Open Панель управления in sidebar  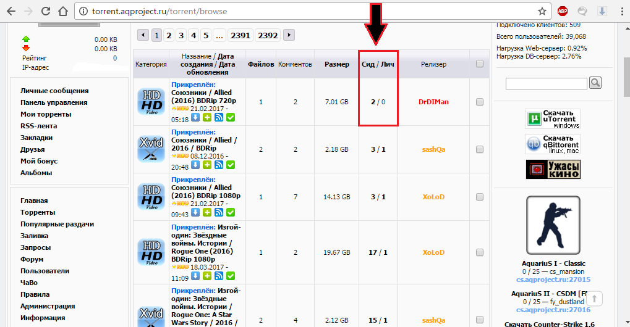pyautogui.click(x=54, y=102)
